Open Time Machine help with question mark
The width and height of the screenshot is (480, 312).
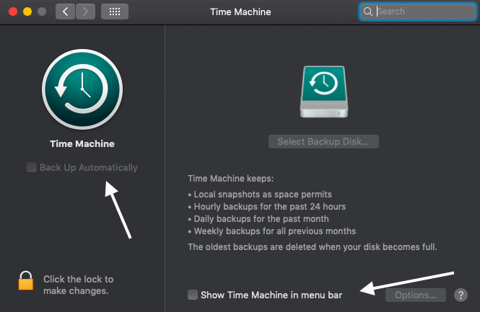461,295
